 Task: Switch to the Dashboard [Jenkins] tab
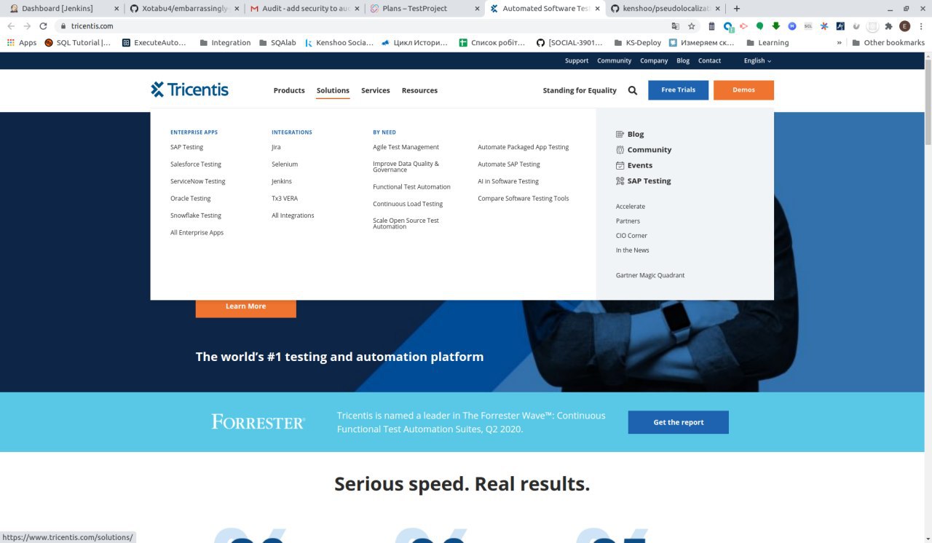[61, 9]
